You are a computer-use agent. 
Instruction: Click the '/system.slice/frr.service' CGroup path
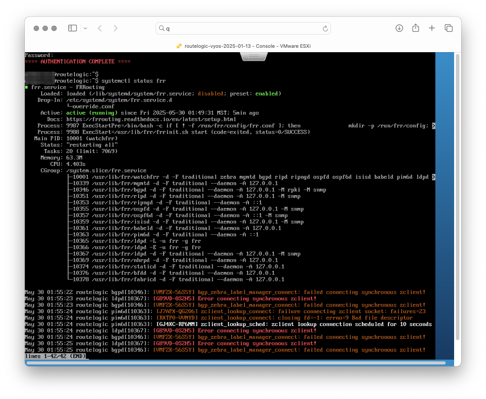point(106,171)
